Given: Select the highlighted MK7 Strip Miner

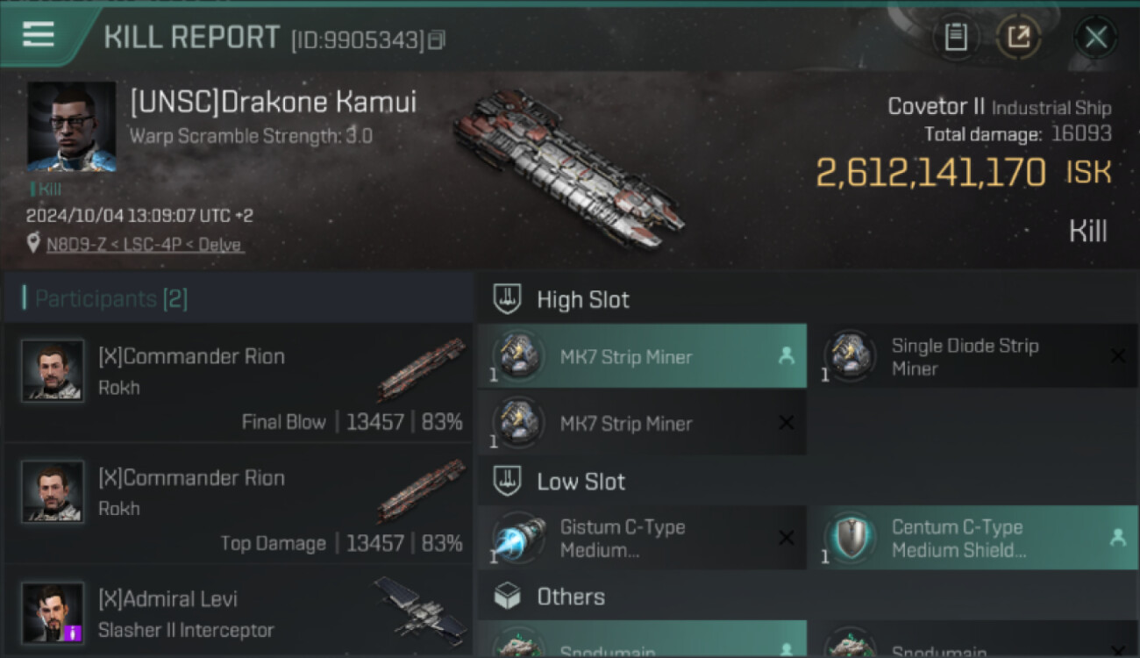Looking at the screenshot, I should 642,357.
